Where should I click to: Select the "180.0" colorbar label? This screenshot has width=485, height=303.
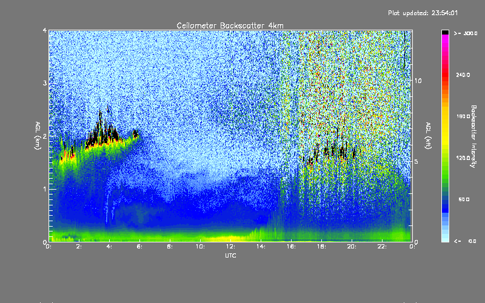[463, 116]
